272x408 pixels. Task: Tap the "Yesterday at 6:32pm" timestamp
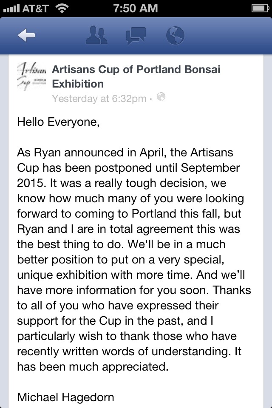pos(99,99)
